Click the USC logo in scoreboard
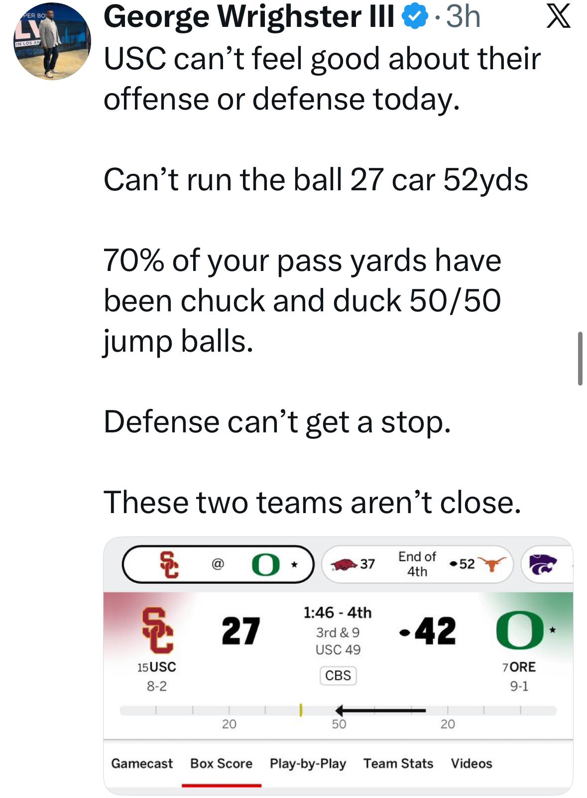Image resolution: width=587 pixels, height=798 pixels. click(x=157, y=630)
